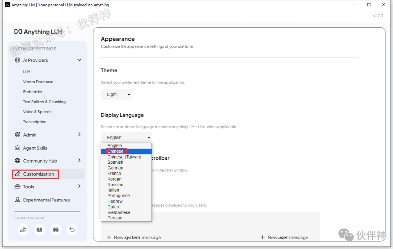Add a New system message
Viewport: 393px width, 249px height.
(x=134, y=237)
